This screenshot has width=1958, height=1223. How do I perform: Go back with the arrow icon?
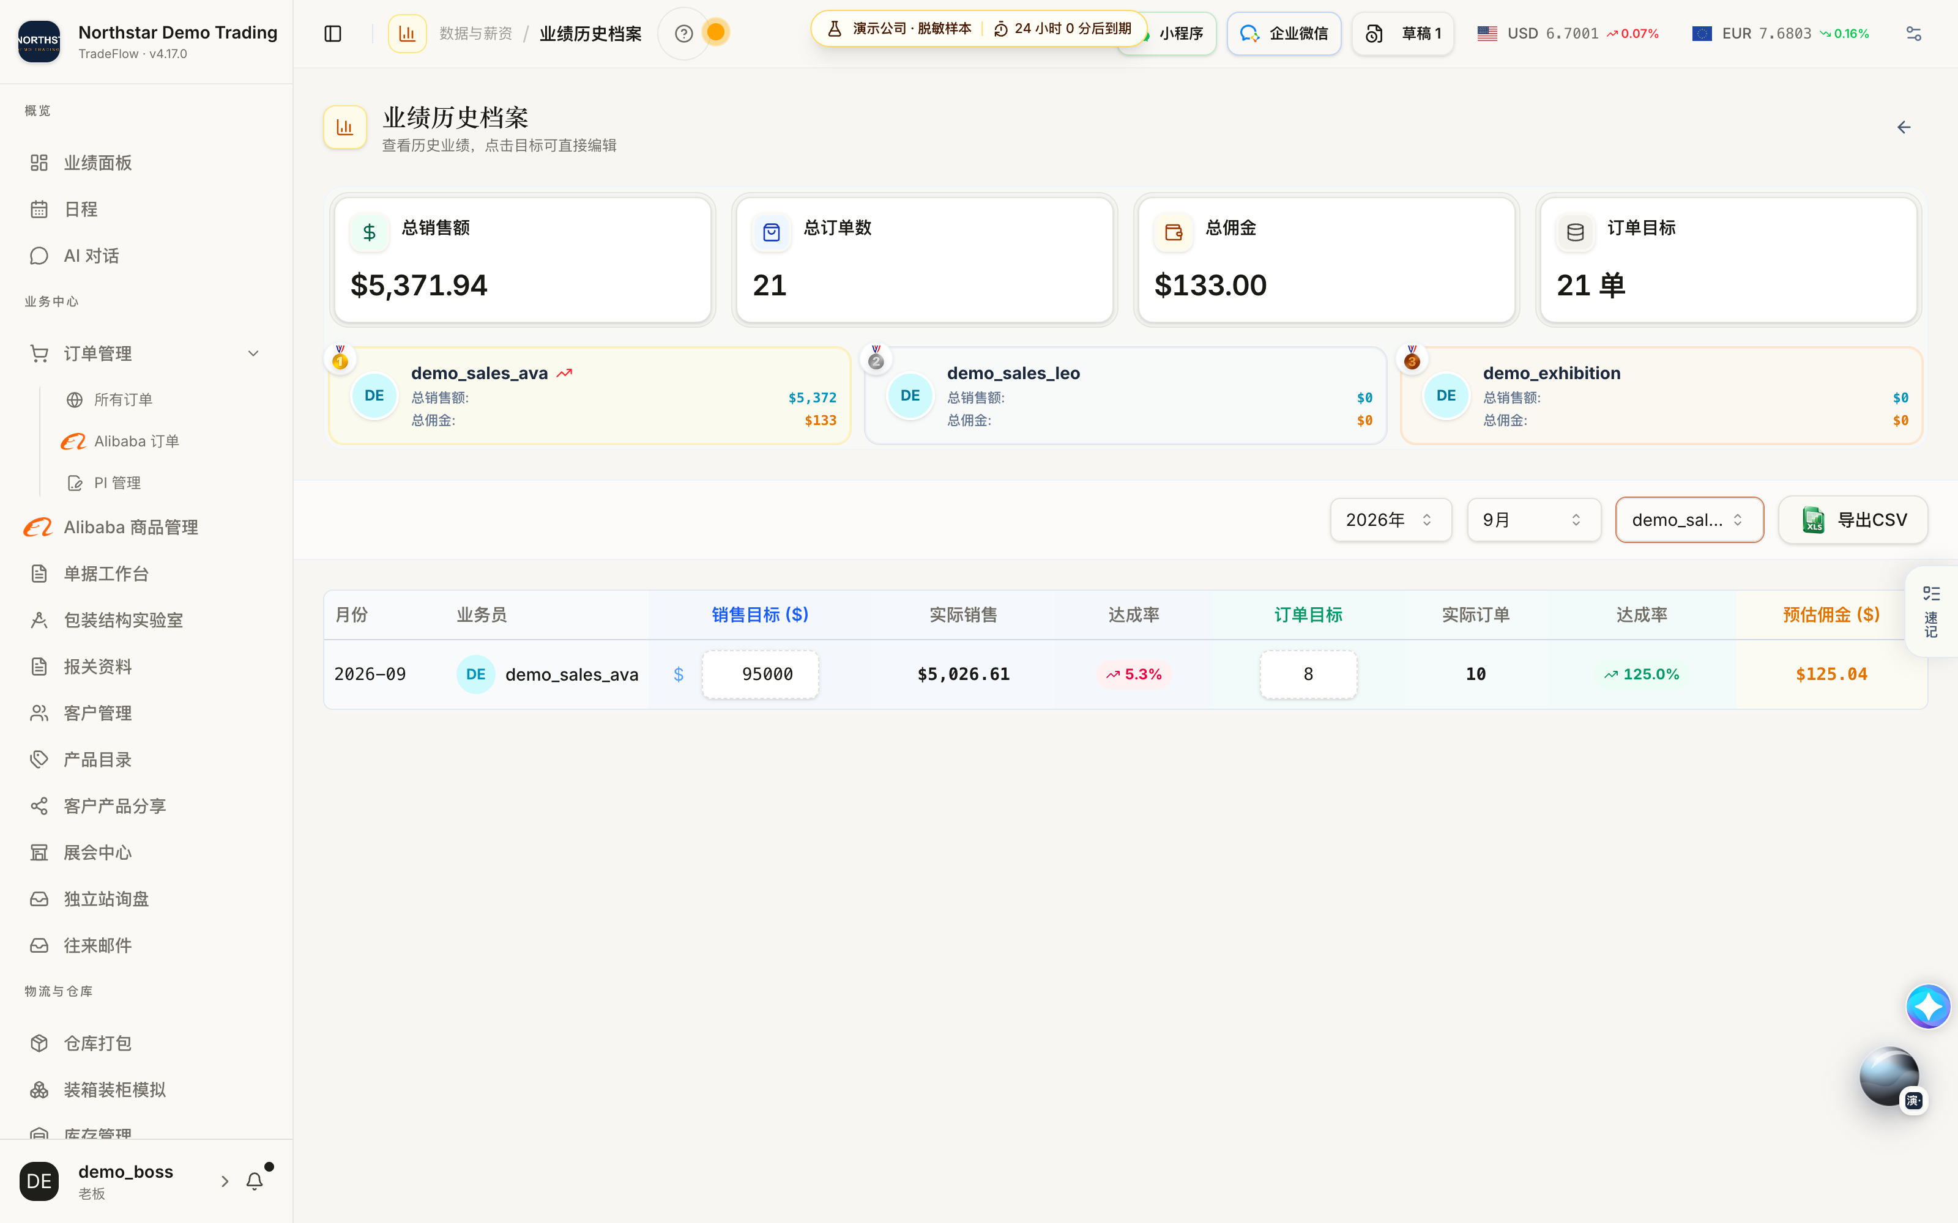pos(1904,127)
